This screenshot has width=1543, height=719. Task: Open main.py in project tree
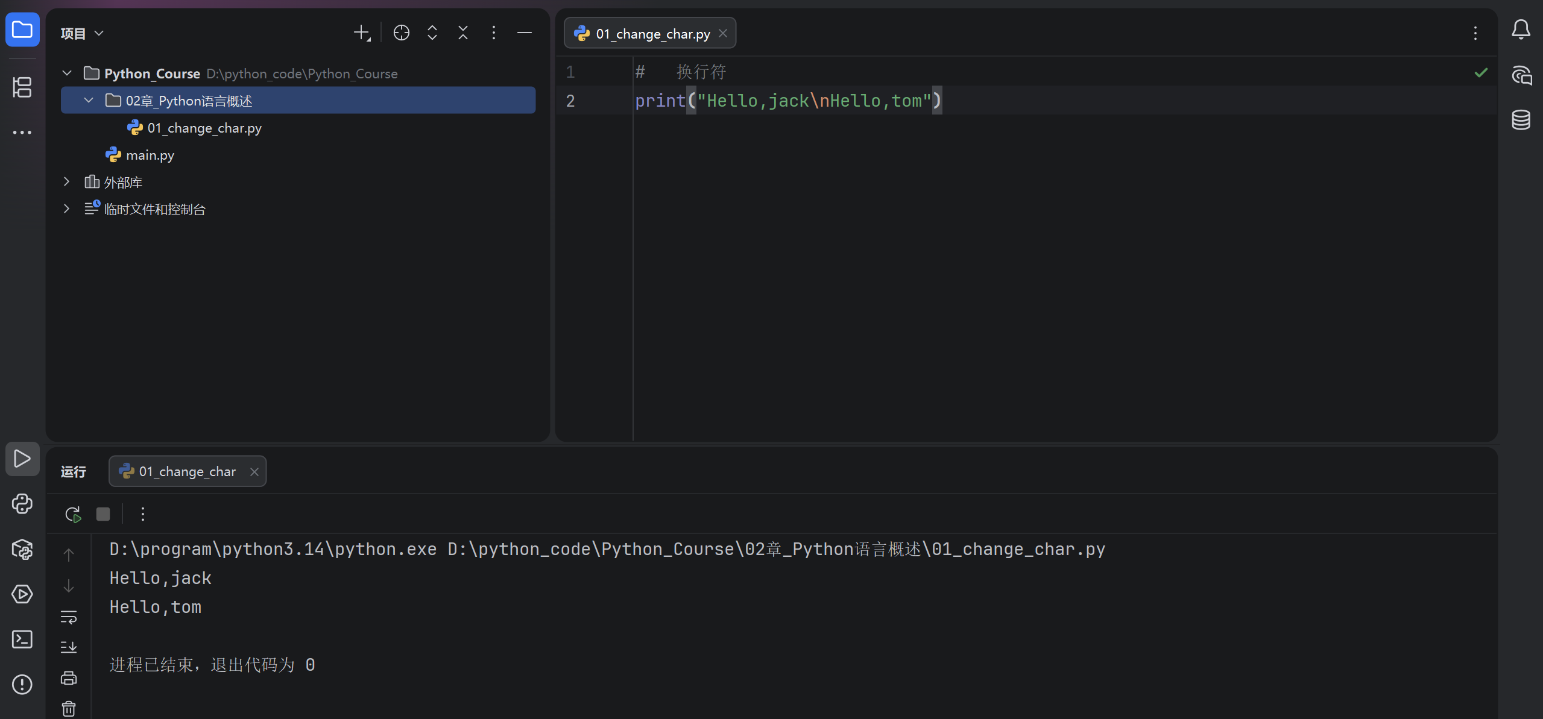(150, 155)
